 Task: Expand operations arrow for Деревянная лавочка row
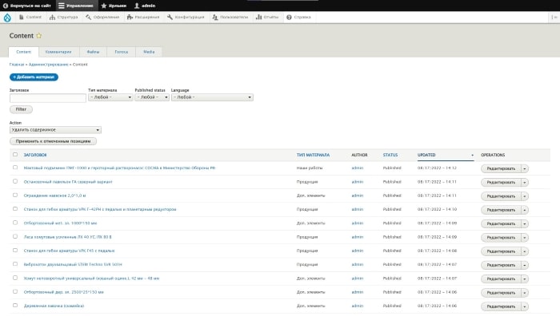click(524, 306)
